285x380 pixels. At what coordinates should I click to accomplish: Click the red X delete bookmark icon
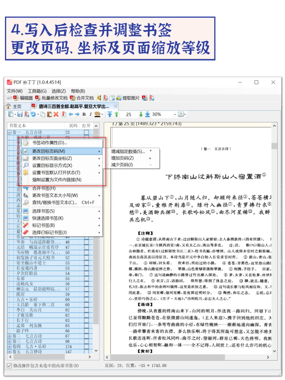coord(56,114)
